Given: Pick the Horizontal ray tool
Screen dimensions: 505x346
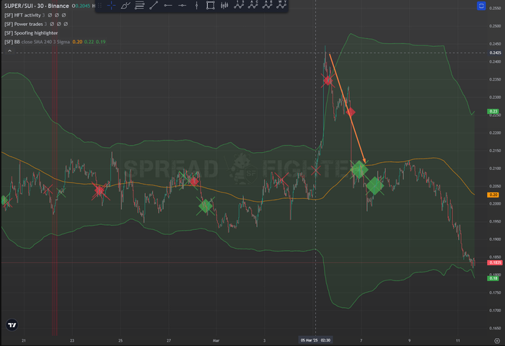Looking at the screenshot, I should click(168, 5).
